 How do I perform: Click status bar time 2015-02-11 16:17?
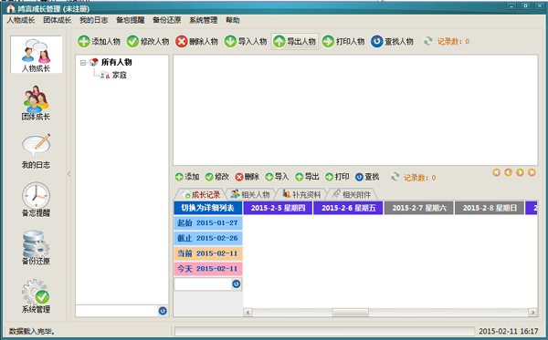pyautogui.click(x=509, y=331)
